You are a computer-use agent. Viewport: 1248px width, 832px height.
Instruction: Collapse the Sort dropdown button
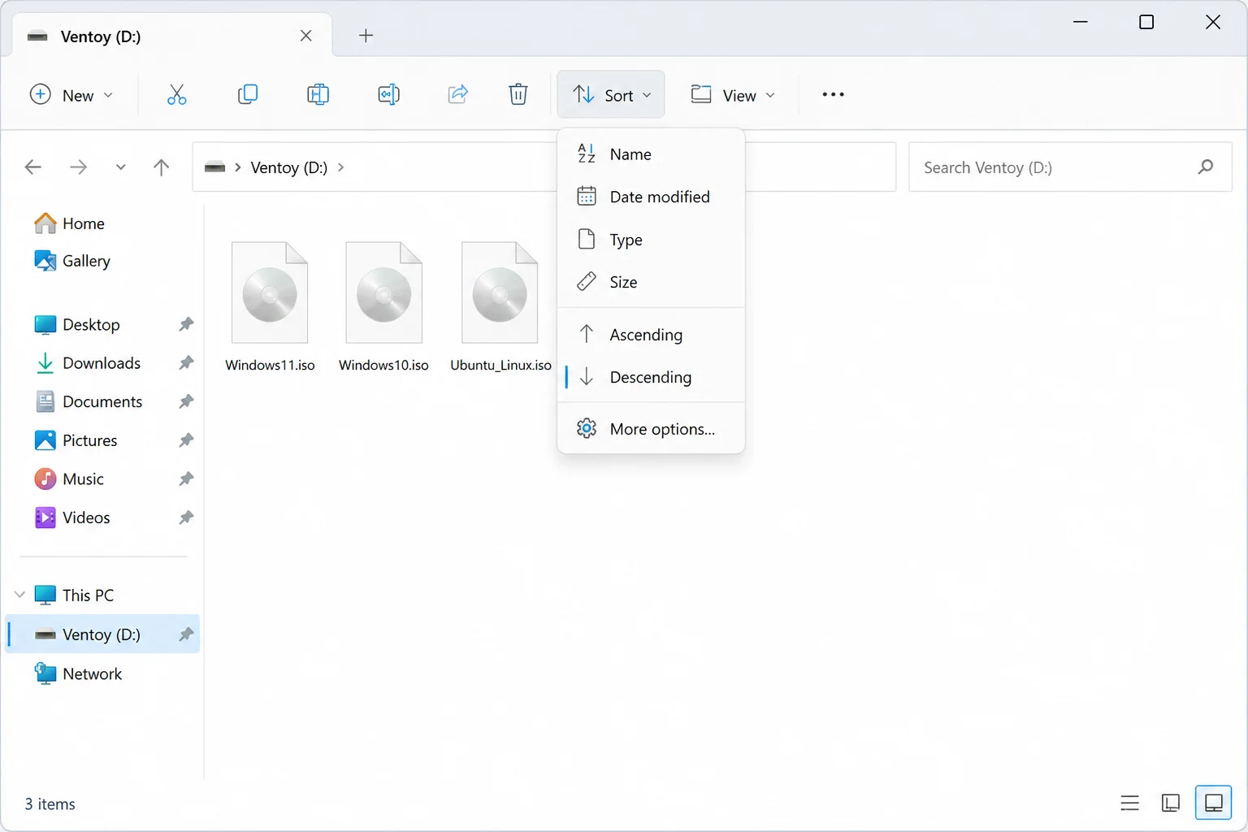tap(611, 95)
